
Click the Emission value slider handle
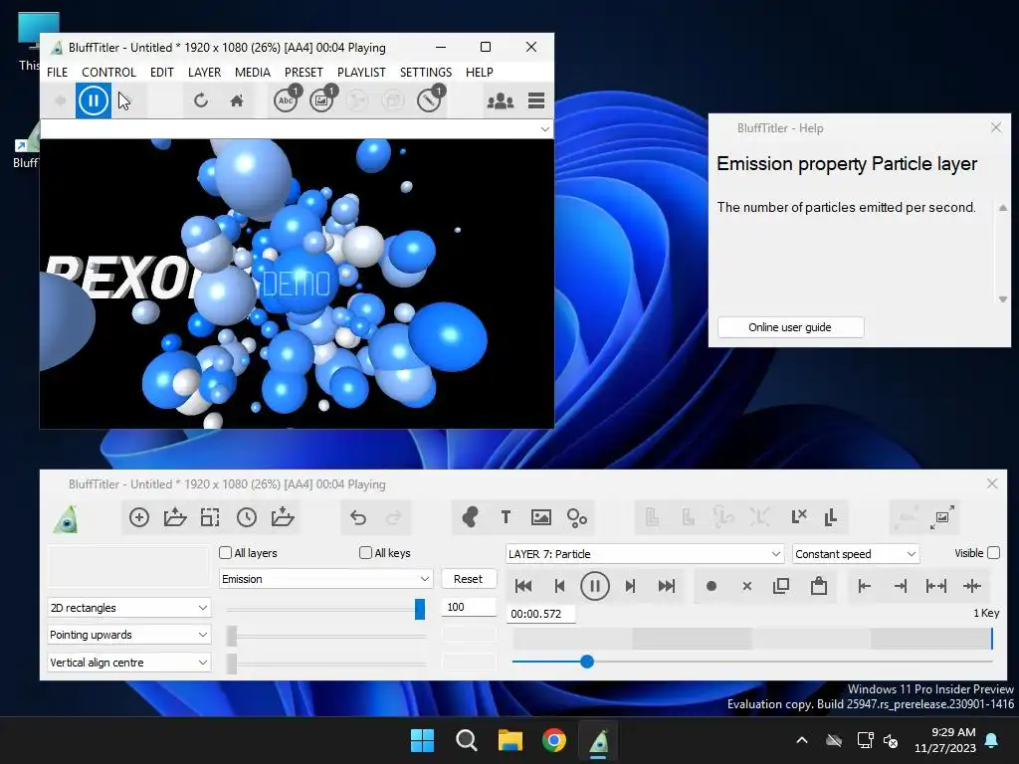[x=420, y=609]
